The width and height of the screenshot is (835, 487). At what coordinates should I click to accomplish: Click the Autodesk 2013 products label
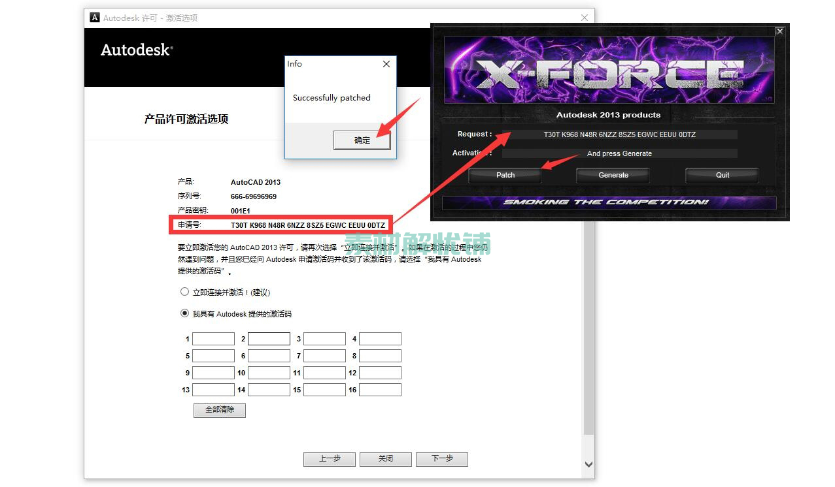tap(608, 115)
